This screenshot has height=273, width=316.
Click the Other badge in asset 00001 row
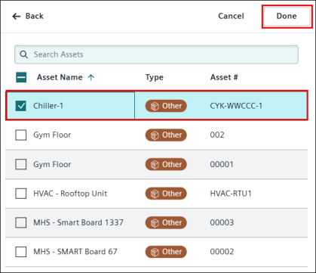(x=166, y=164)
